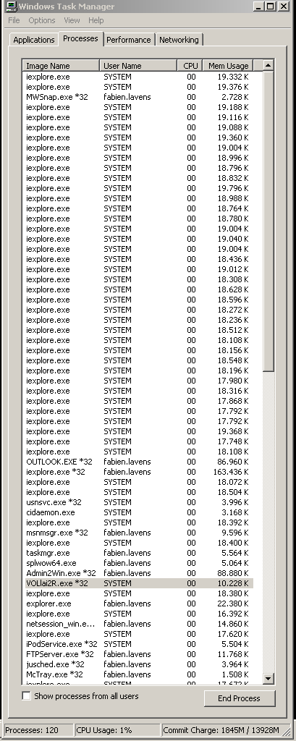Click the 10.228 K memory value

click(232, 583)
